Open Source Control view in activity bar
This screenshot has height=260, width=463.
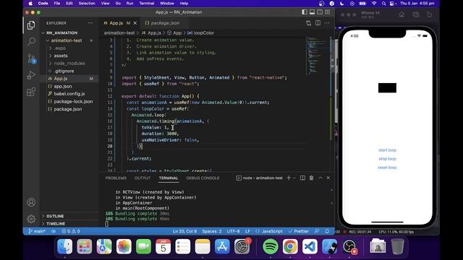[31, 58]
